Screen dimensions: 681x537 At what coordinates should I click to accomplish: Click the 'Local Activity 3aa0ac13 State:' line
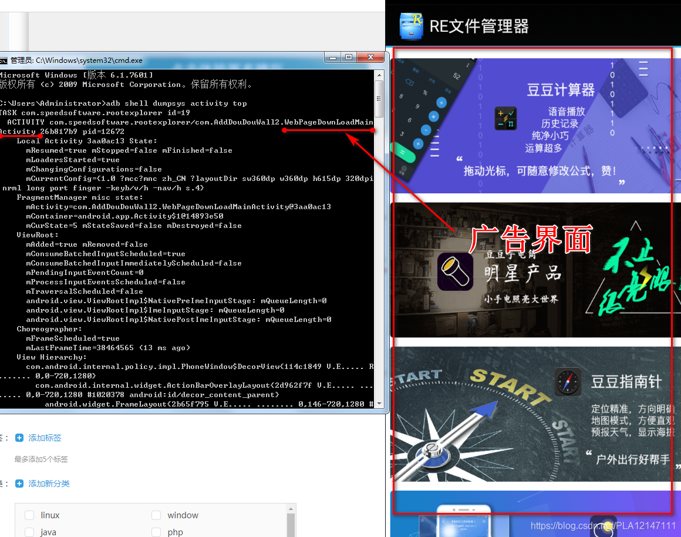[x=87, y=141]
